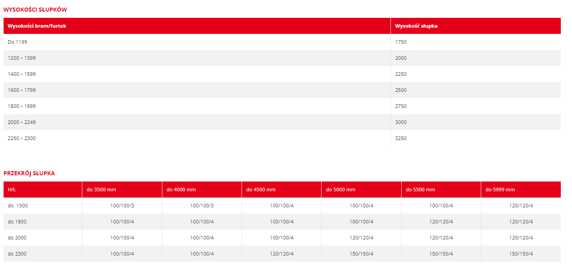Click the '1600 – 1799' range cell

point(197,90)
